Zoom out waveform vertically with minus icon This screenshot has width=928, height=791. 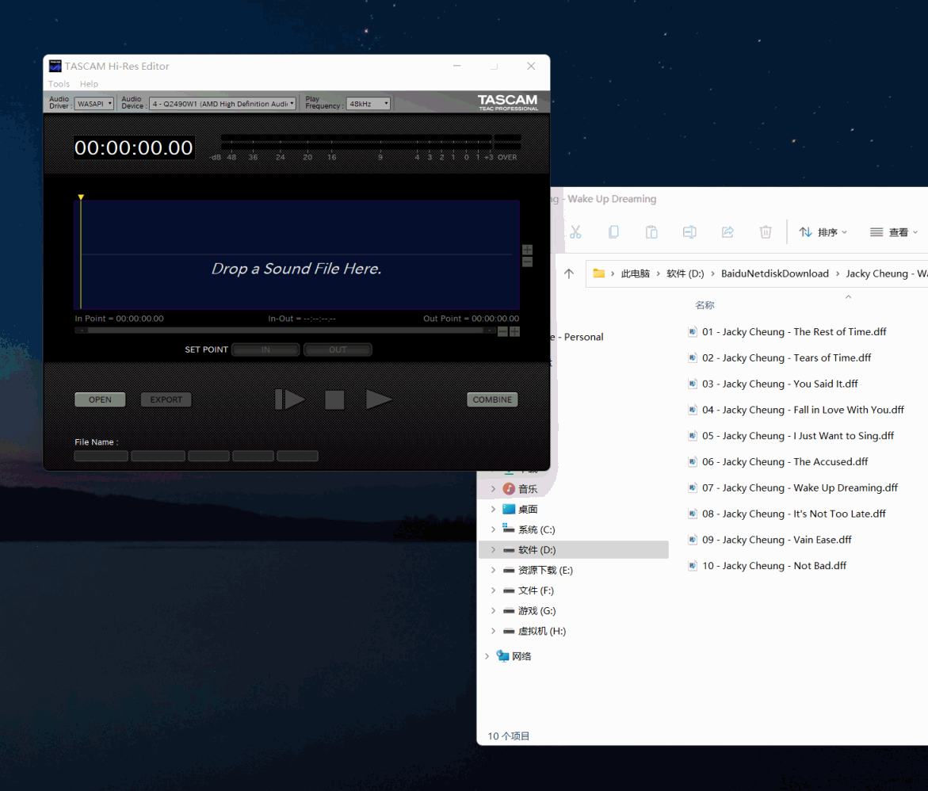pyautogui.click(x=527, y=262)
